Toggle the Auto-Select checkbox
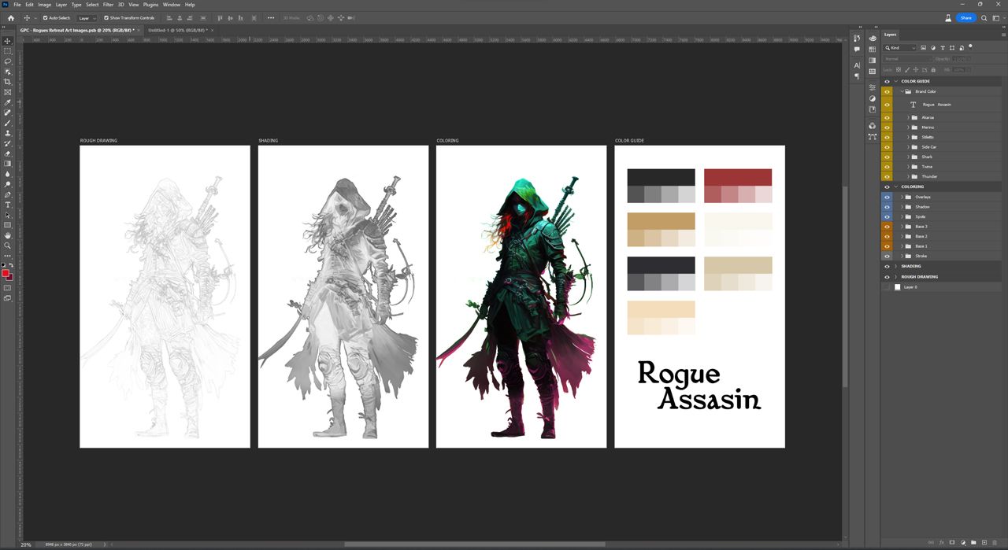Viewport: 1008px width, 550px height. click(45, 17)
